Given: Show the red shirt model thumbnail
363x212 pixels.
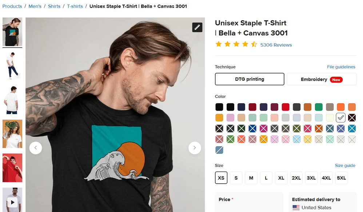Looking at the screenshot, I should pyautogui.click(x=12, y=168).
